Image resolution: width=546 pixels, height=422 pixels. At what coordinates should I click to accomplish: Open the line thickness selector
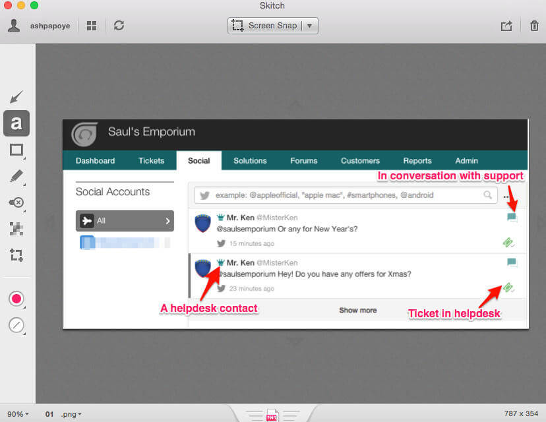[16, 325]
